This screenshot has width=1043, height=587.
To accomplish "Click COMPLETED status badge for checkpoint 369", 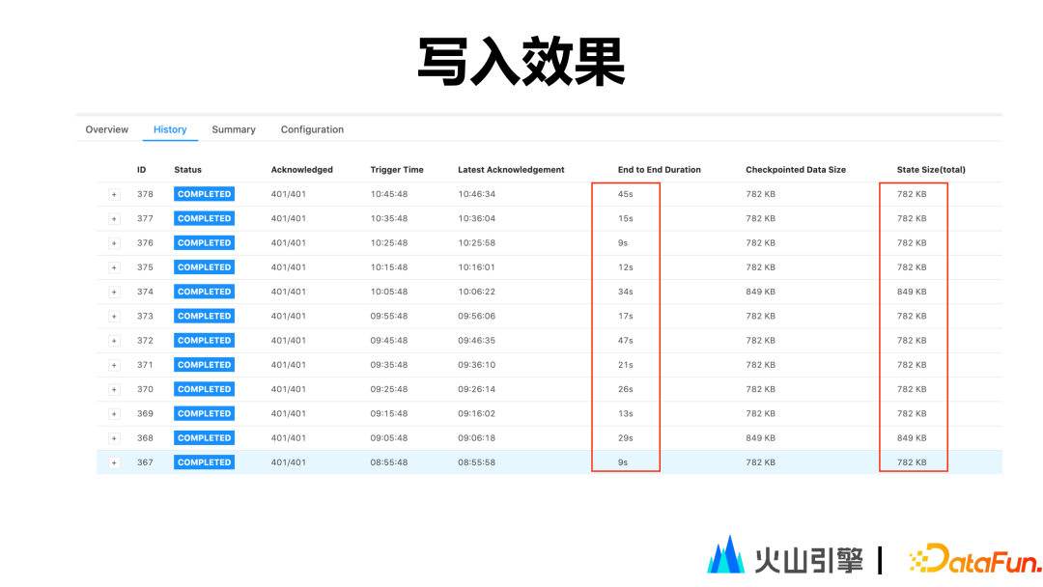I will (204, 413).
